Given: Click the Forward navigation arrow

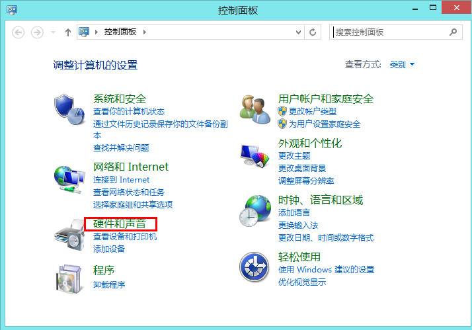Looking at the screenshot, I should point(37,32).
